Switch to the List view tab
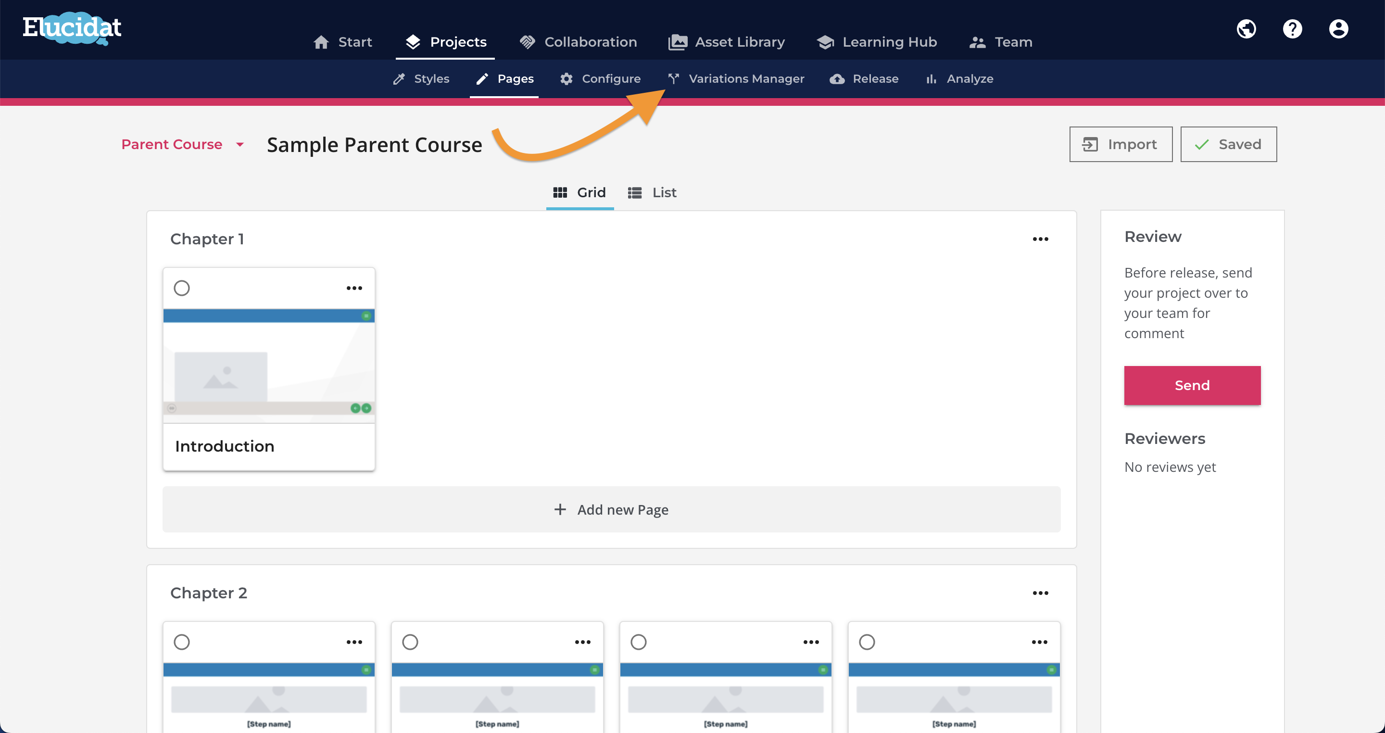The height and width of the screenshot is (733, 1385). [652, 192]
